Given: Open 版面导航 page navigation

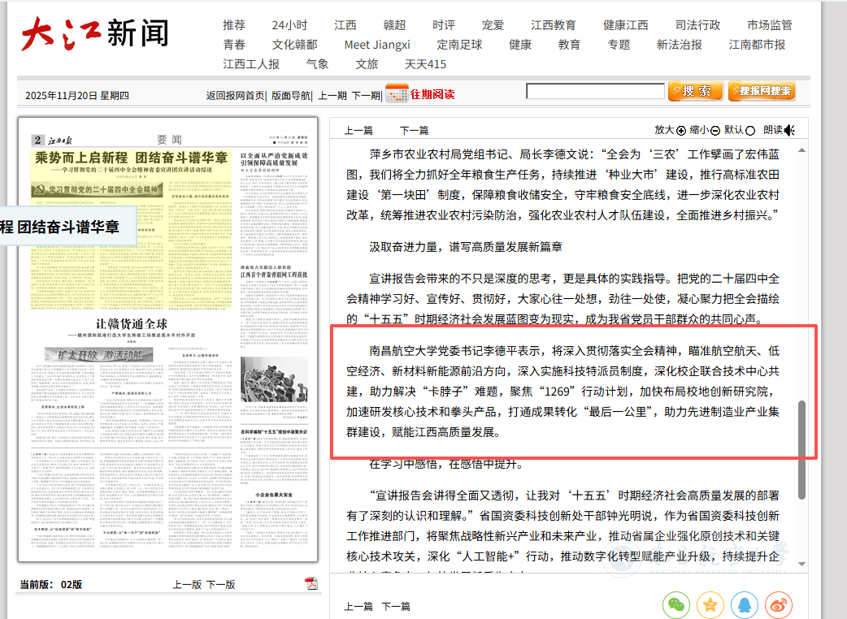Looking at the screenshot, I should point(290,95).
